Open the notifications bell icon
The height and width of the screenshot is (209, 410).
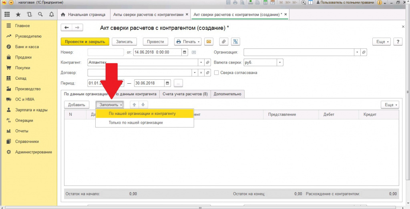pos(52,15)
